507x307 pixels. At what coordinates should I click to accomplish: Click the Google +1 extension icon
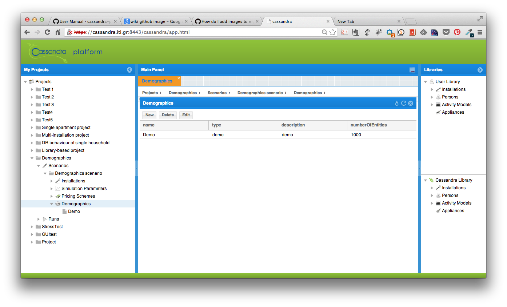pos(344,32)
